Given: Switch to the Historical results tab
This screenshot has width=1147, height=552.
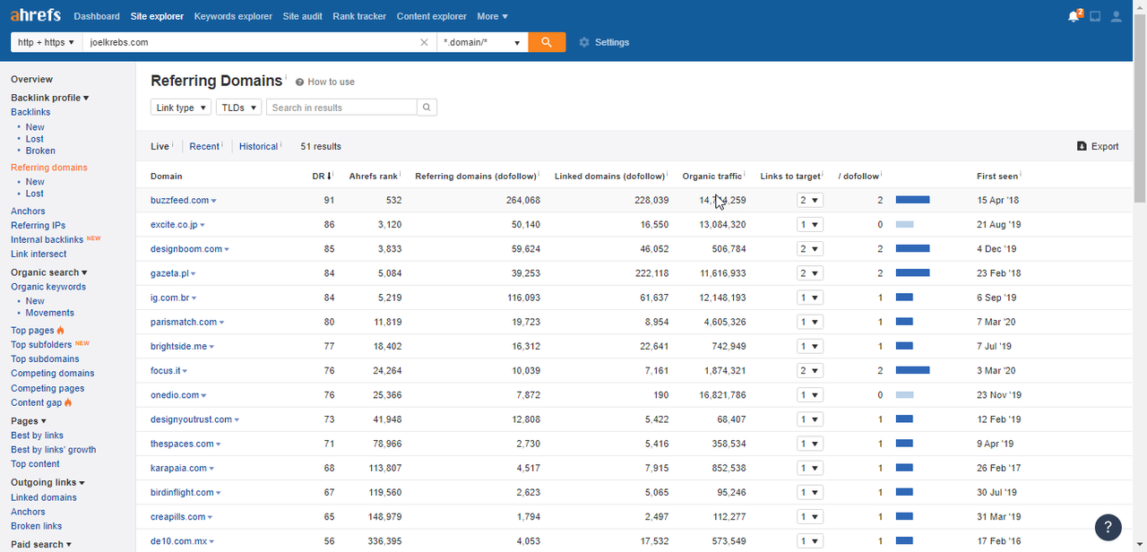Looking at the screenshot, I should coord(258,146).
